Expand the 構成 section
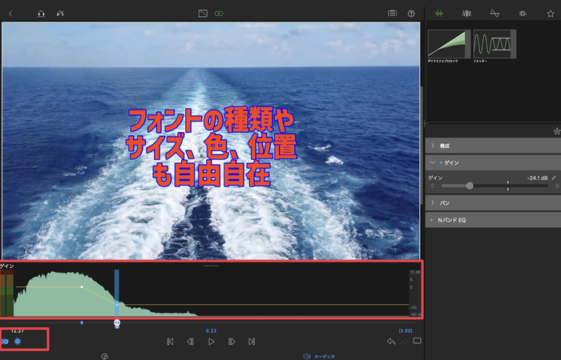Viewport: 561px width, 360px height. point(434,146)
